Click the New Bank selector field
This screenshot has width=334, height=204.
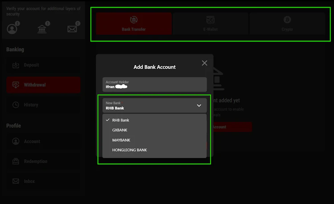click(x=155, y=106)
